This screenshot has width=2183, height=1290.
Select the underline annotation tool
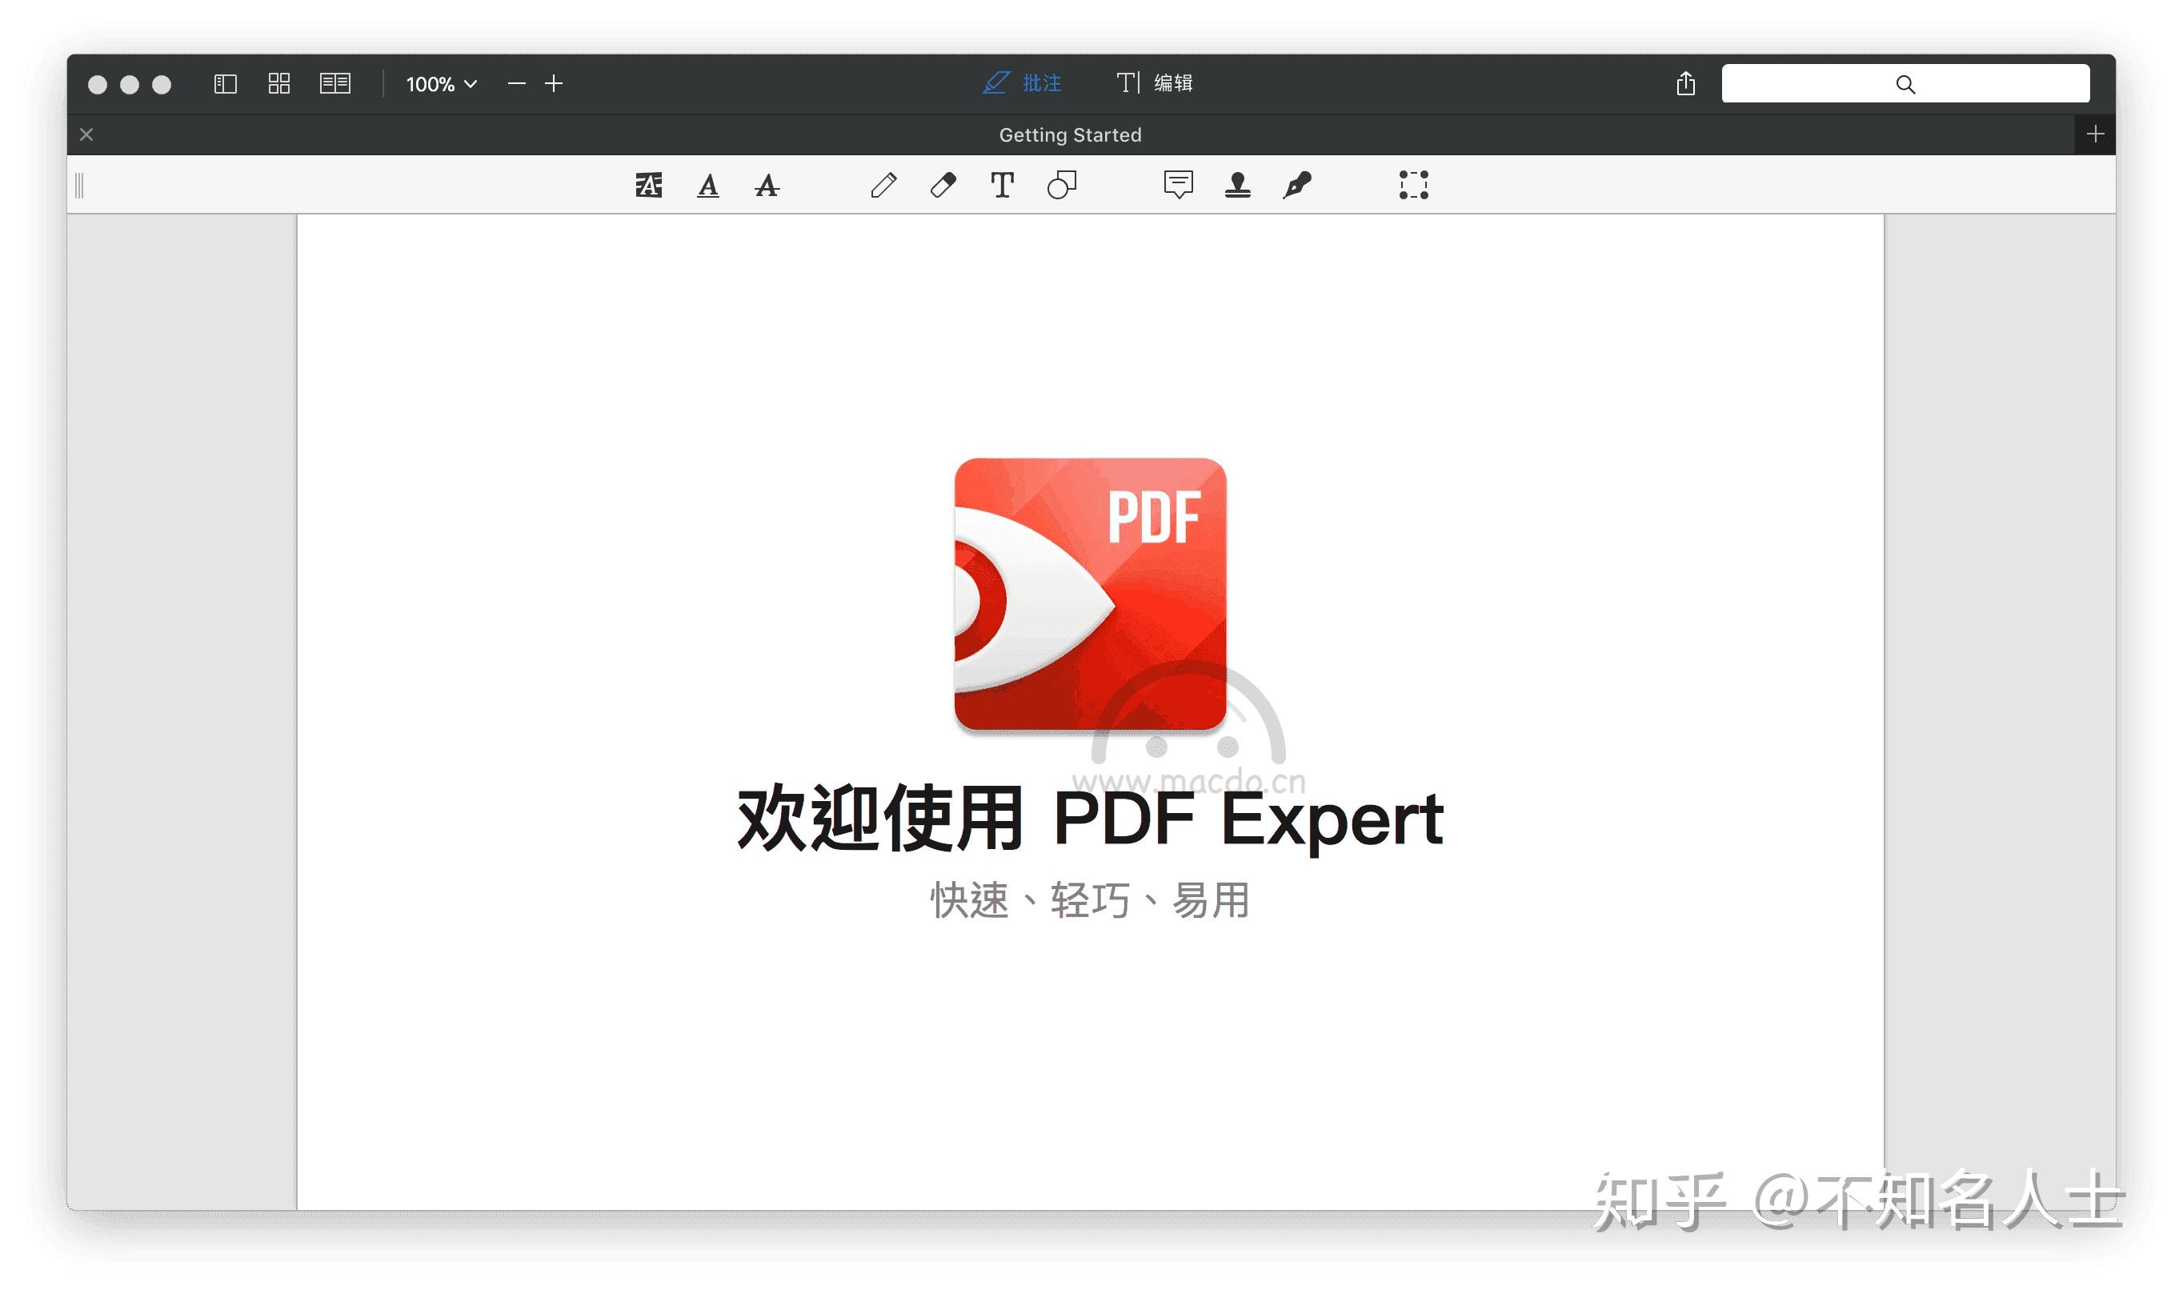point(708,184)
